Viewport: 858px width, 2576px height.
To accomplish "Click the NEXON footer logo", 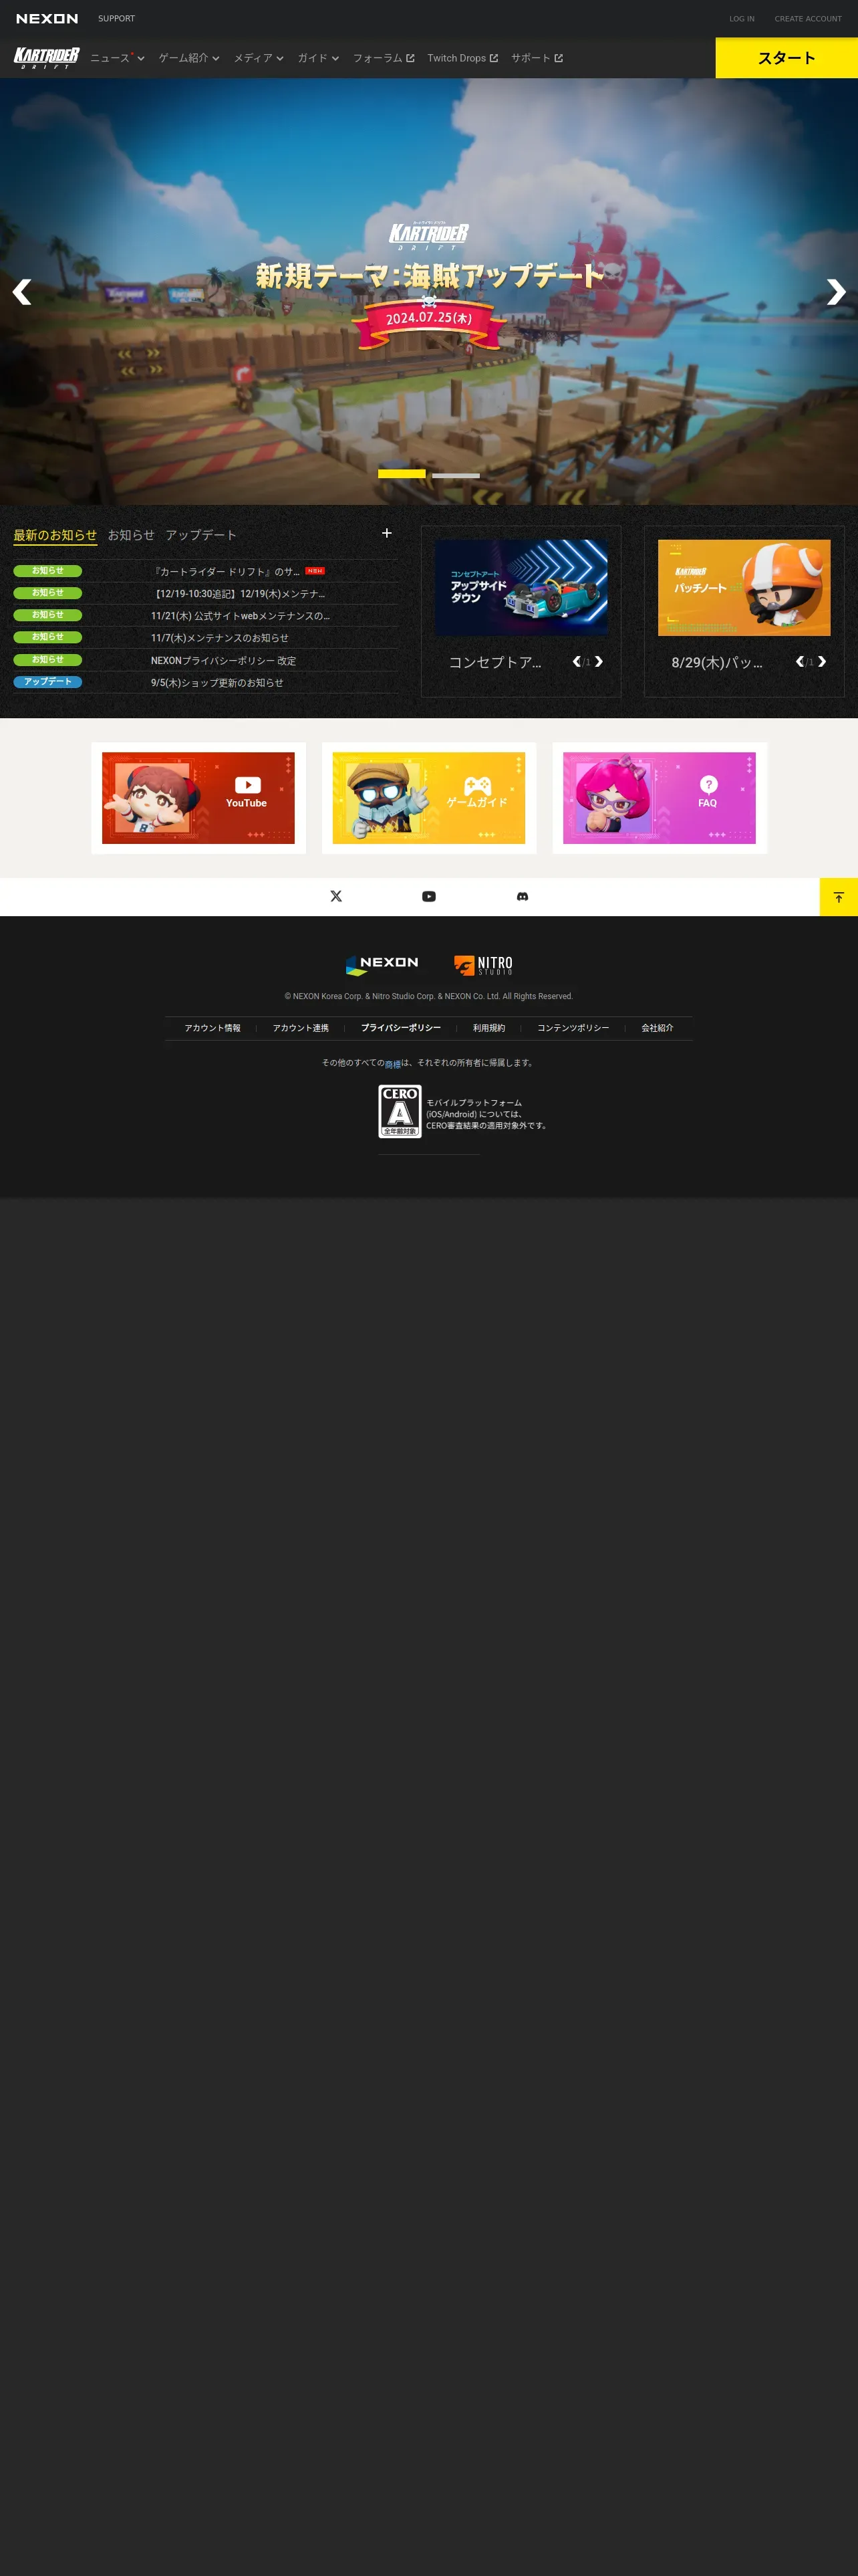I will 382,964.
